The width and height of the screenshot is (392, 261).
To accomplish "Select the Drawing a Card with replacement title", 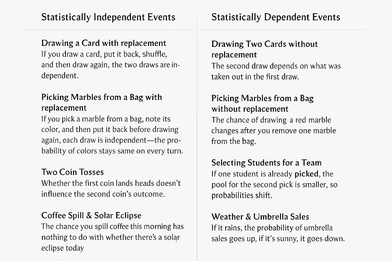I will click(104, 43).
